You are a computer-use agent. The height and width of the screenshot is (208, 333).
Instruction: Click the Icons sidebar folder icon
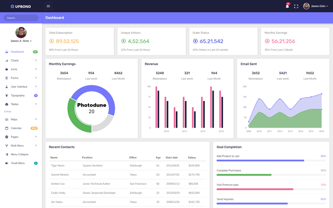[7, 69]
